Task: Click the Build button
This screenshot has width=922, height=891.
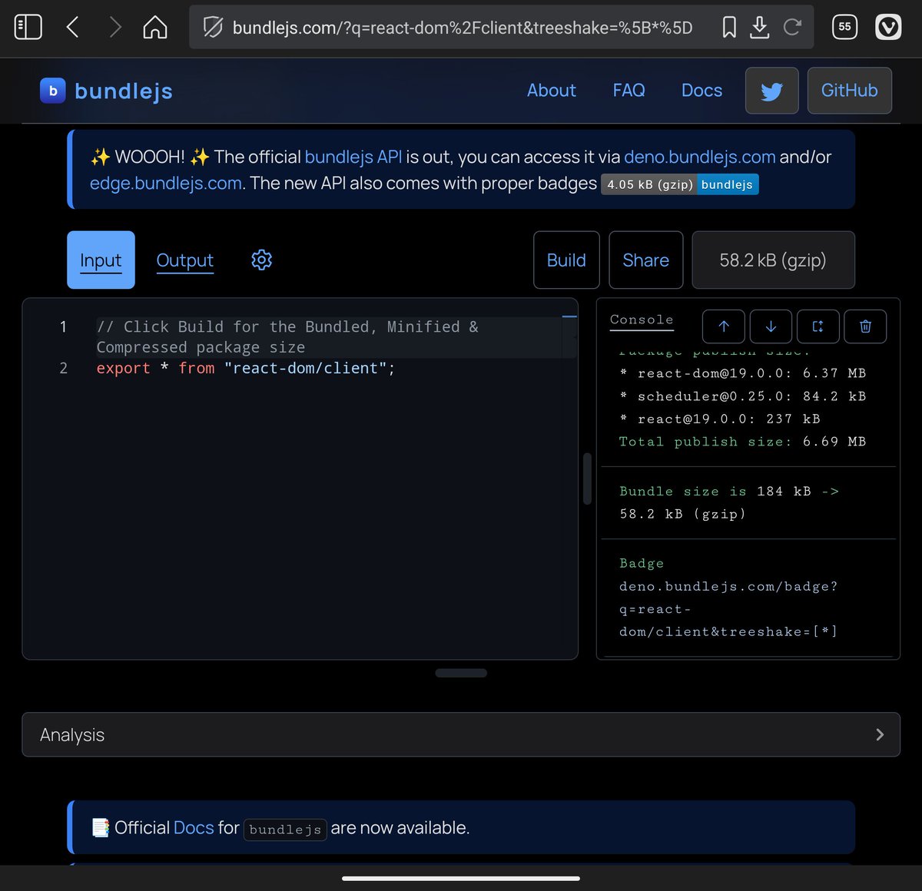Action: coord(566,260)
